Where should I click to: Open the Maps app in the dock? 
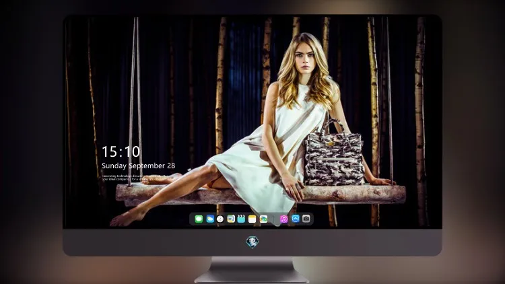(231, 219)
